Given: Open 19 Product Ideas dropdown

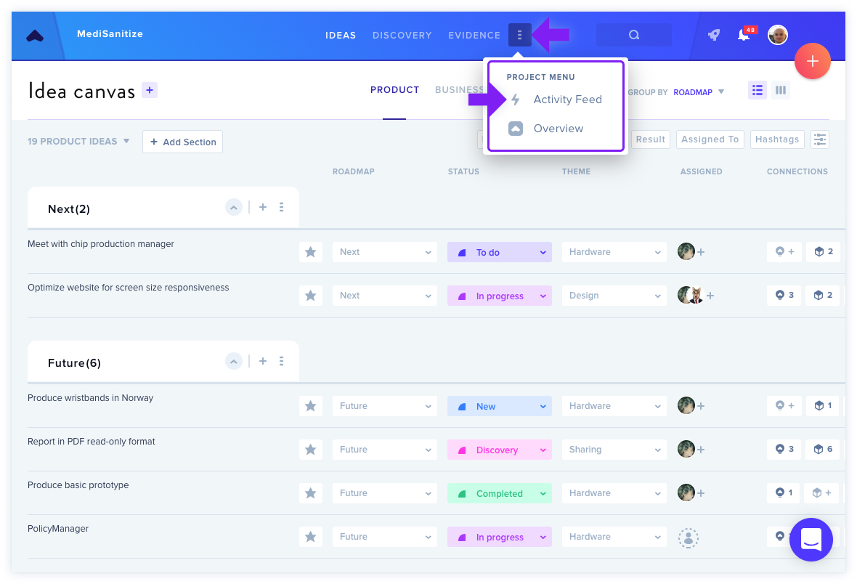Looking at the screenshot, I should [x=78, y=142].
